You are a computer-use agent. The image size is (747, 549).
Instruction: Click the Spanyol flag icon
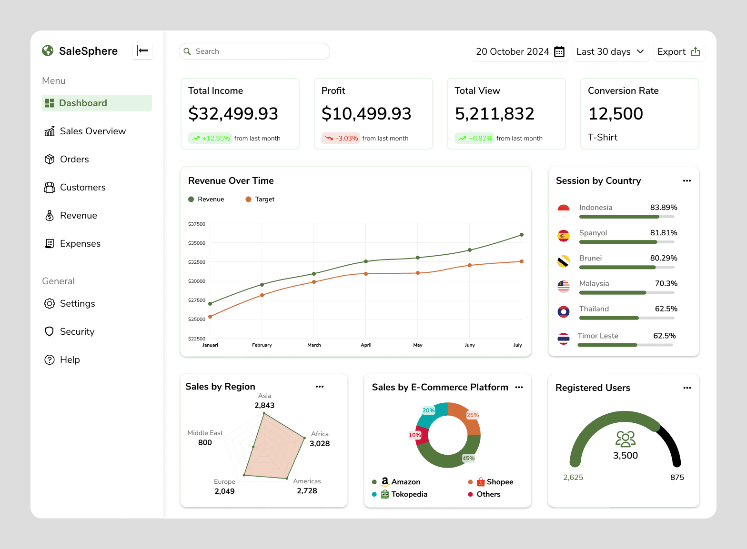click(564, 235)
